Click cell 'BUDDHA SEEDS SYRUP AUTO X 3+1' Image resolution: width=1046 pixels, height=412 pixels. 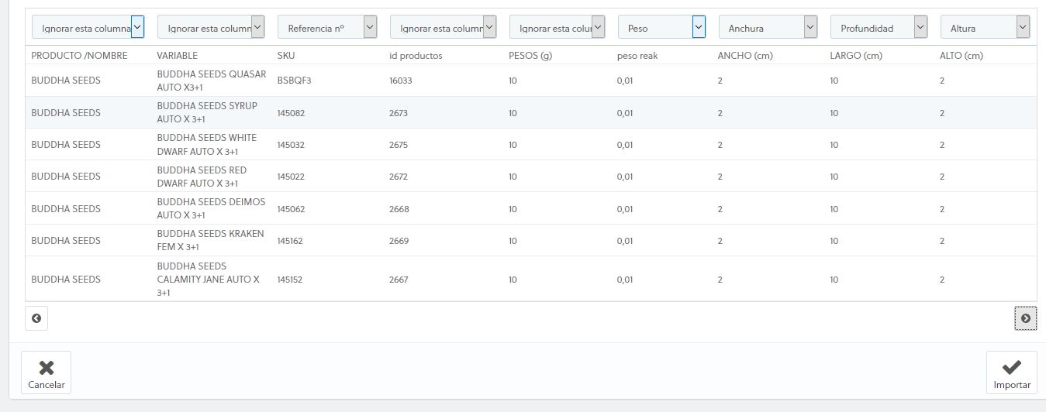click(207, 112)
